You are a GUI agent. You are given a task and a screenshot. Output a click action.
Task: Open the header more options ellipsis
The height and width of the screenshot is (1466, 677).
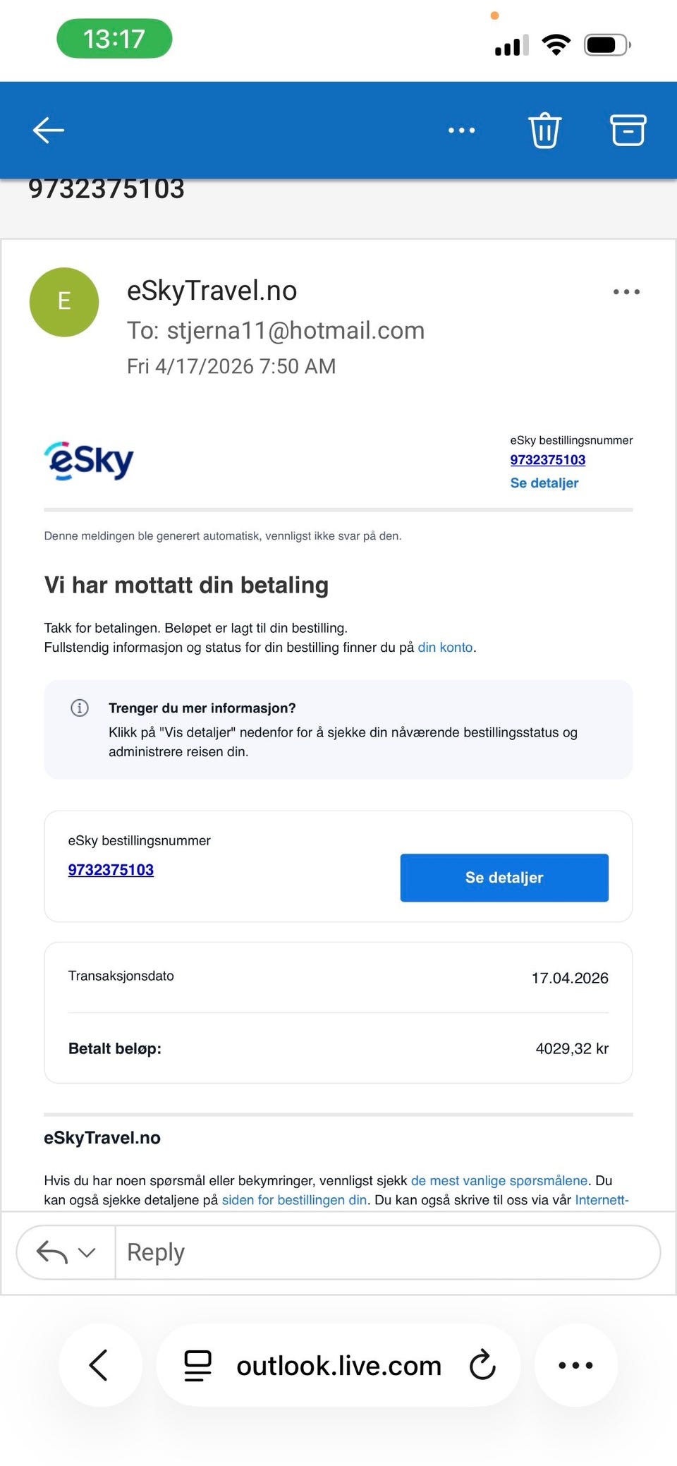tap(462, 131)
